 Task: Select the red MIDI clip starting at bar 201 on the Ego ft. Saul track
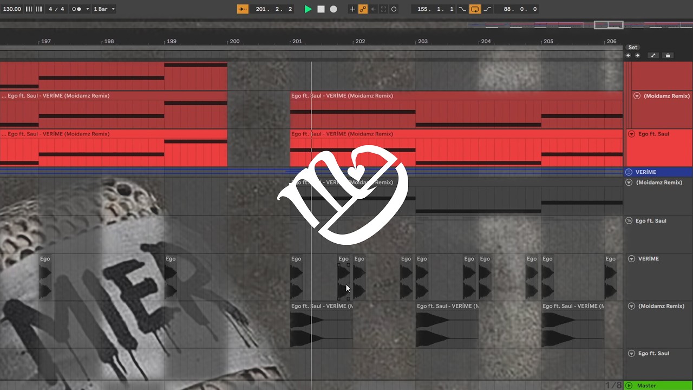(456, 148)
